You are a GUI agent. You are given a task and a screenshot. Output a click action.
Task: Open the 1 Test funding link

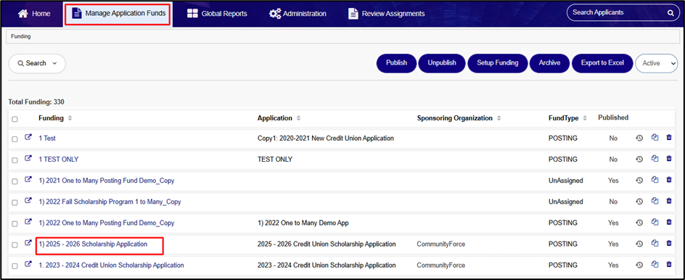pos(47,138)
